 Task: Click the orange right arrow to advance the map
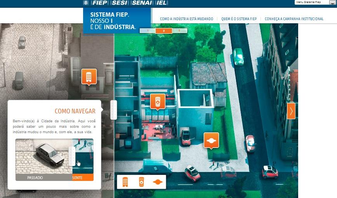click(291, 111)
